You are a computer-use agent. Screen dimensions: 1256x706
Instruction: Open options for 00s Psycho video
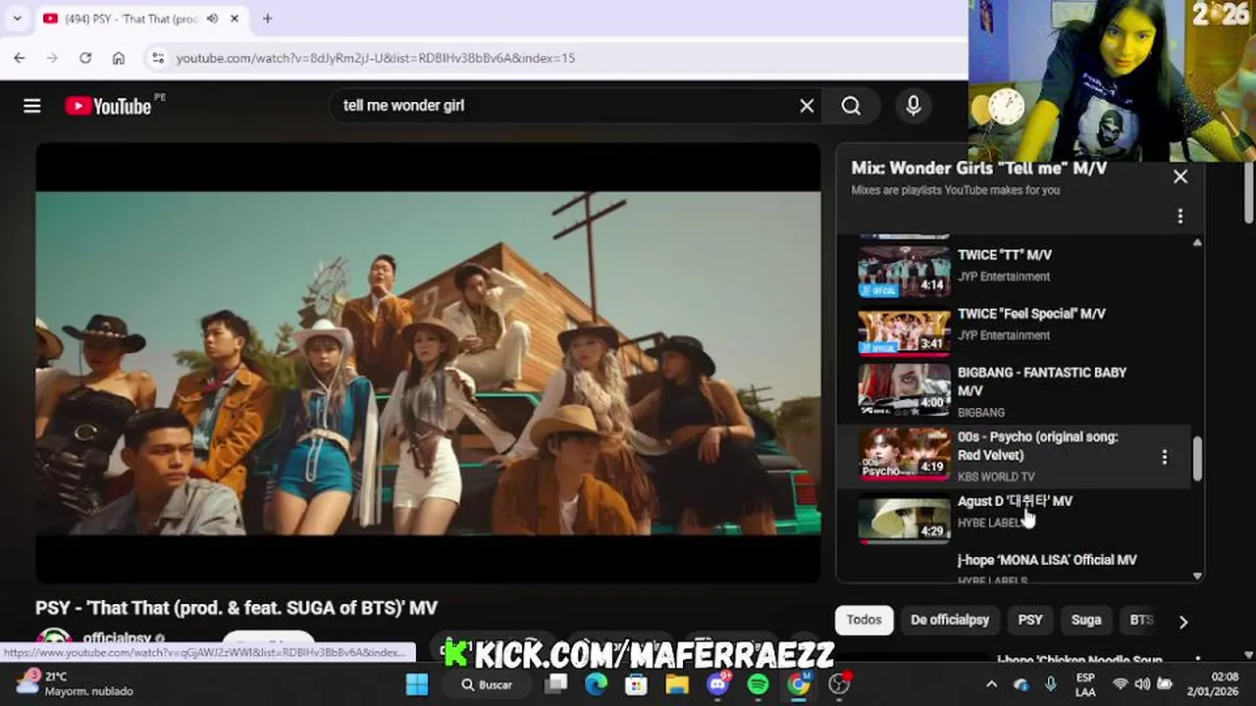[x=1165, y=457]
